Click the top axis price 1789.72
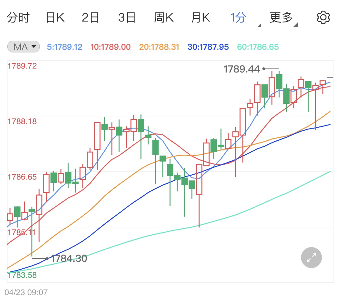This screenshot has height=302, width=341. [x=22, y=66]
